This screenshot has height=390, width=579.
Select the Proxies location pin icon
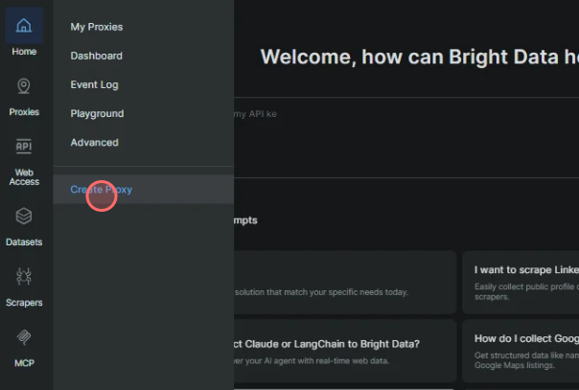click(x=24, y=86)
